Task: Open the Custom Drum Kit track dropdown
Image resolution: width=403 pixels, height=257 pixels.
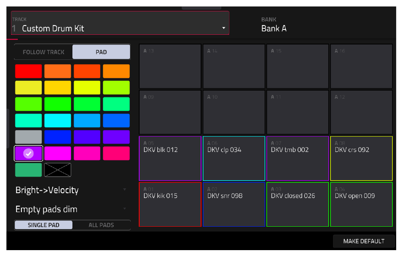Action: (120, 23)
